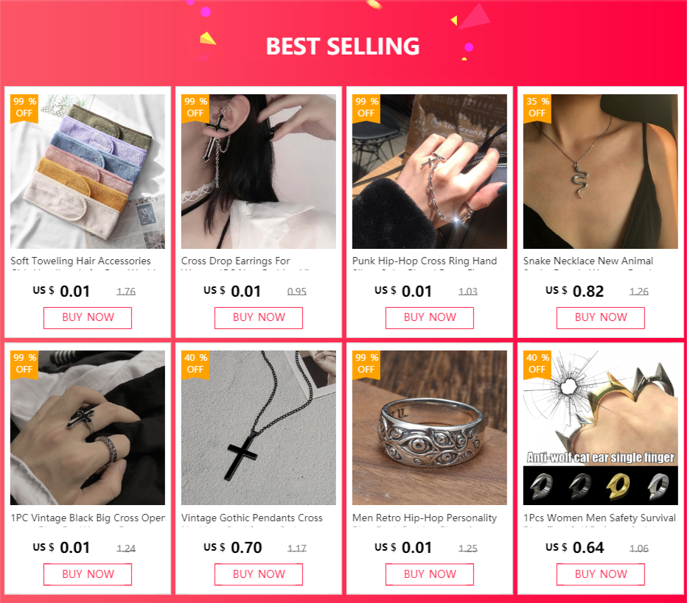The width and height of the screenshot is (687, 603).
Task: Click Buy Now for the Safety Survival ring
Action: (x=601, y=574)
